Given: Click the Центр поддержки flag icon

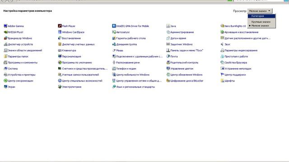Looking at the screenshot, I should click(222, 75).
